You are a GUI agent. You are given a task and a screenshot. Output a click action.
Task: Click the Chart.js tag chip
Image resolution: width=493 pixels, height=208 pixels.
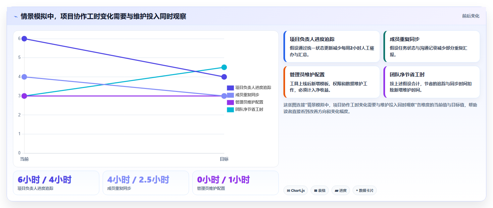296,190
